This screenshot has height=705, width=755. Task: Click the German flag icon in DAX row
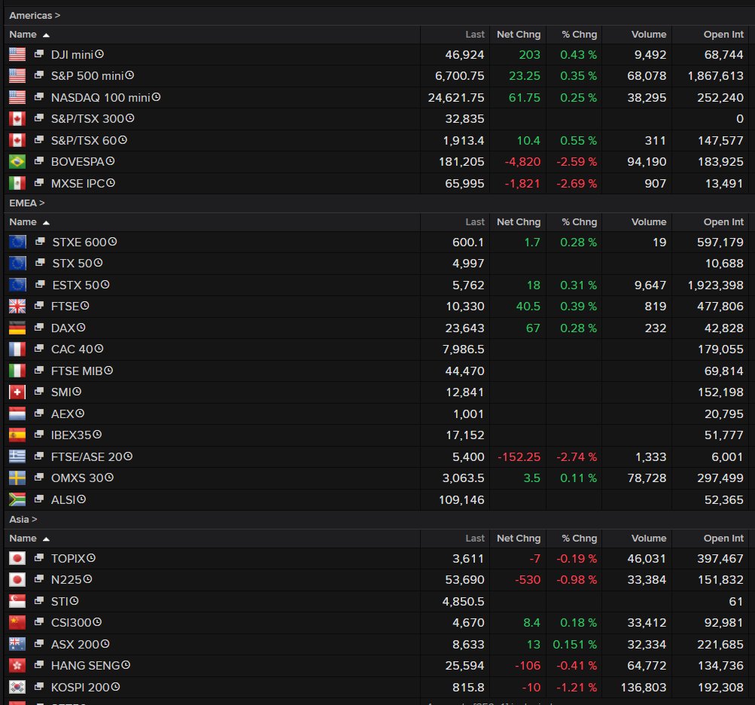click(17, 328)
